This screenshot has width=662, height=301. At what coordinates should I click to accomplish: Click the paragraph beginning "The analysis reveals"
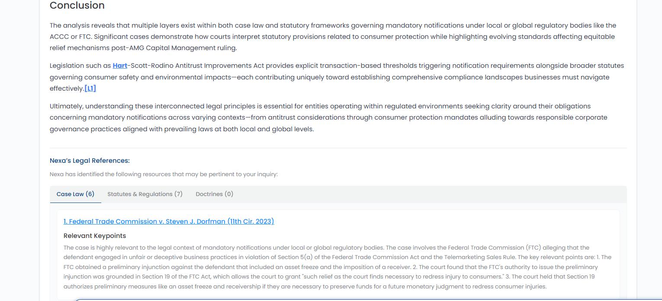[x=333, y=37]
